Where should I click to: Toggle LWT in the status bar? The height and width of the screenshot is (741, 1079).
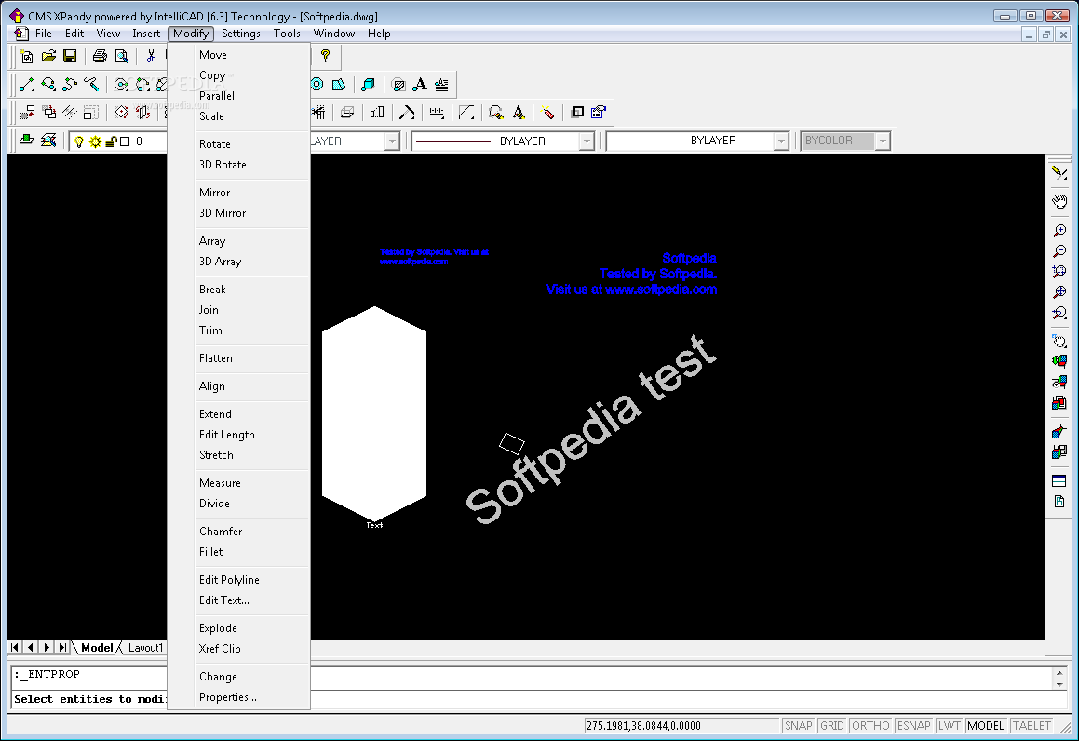[x=949, y=726]
